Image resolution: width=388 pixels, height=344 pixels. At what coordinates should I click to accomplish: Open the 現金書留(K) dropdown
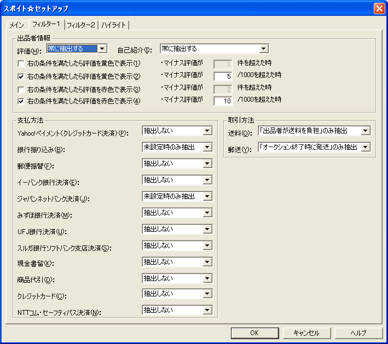[x=177, y=262]
